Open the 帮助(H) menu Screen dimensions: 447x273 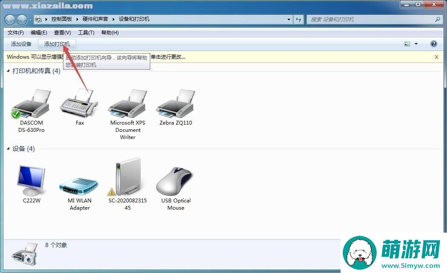[110, 33]
